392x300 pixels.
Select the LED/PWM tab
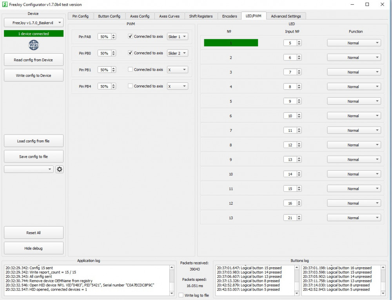coord(254,16)
